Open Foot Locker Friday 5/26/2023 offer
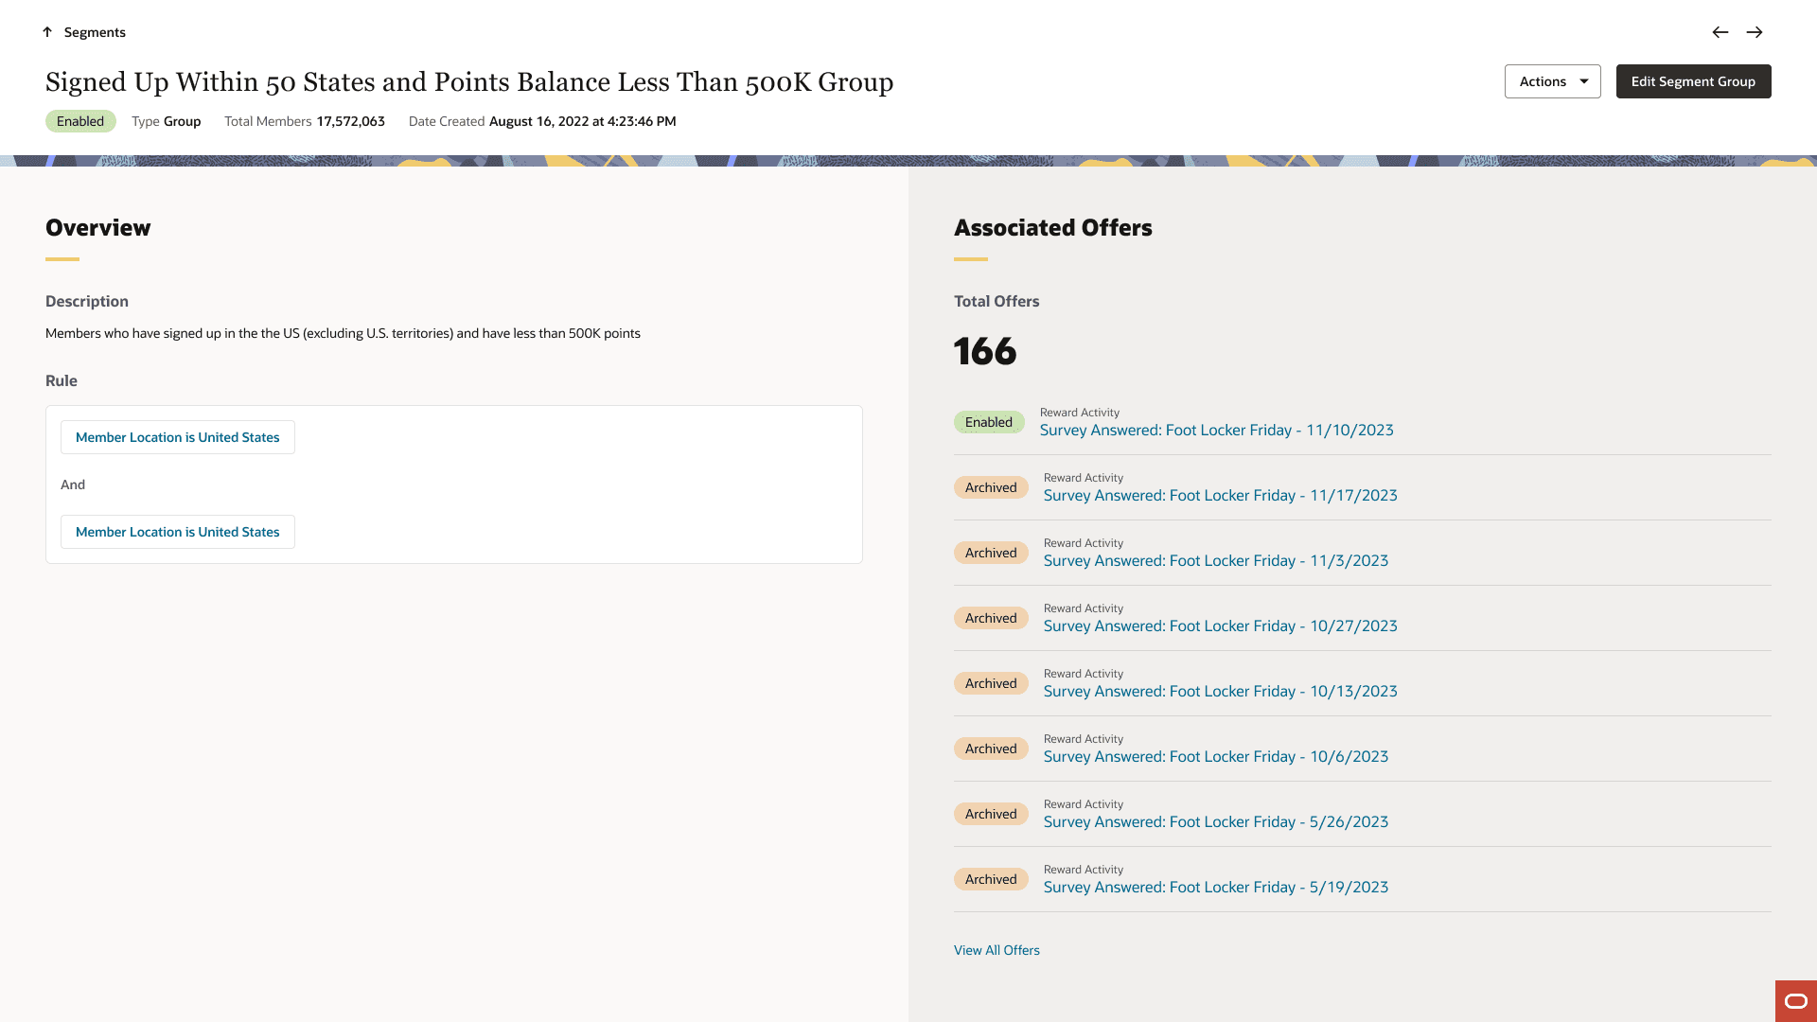 coord(1215,822)
